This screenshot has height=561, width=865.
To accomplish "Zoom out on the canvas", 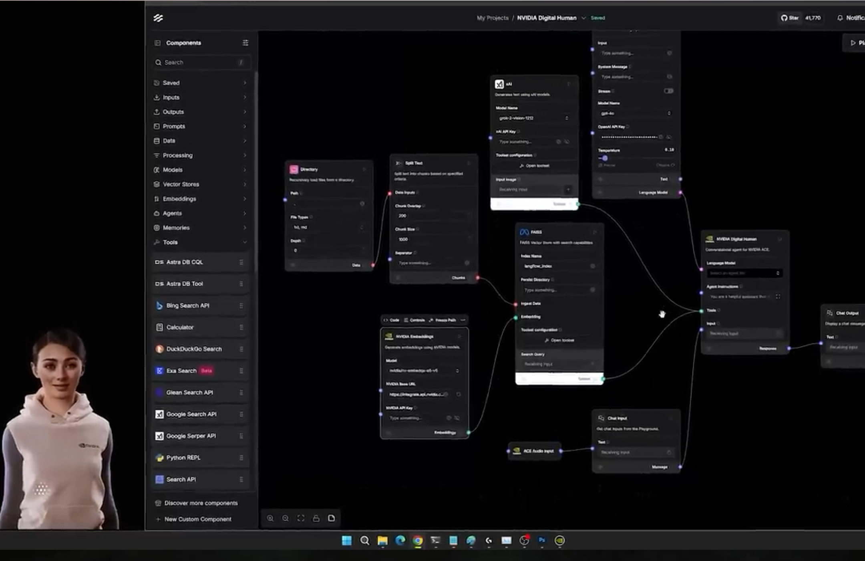I will coord(286,519).
